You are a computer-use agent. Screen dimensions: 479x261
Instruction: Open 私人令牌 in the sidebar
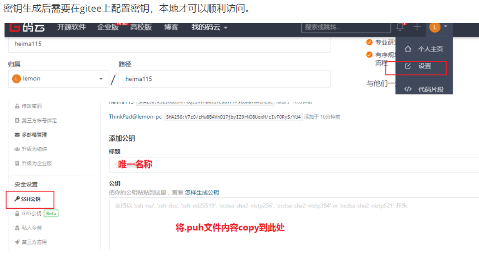click(32, 228)
